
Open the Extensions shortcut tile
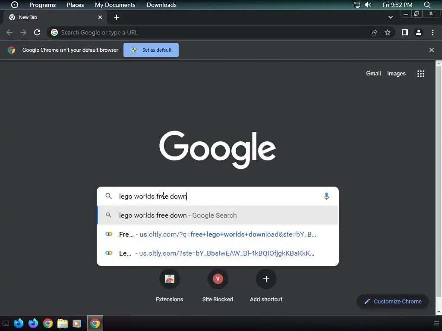pos(169,286)
